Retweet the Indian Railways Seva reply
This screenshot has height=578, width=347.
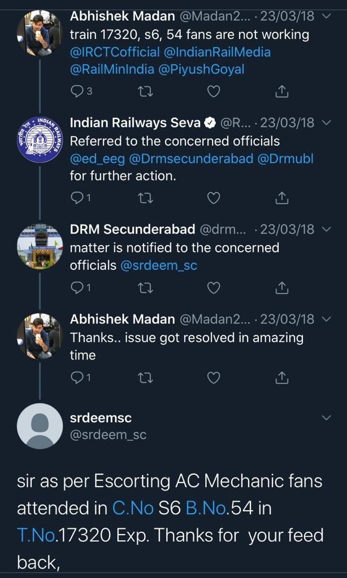[x=145, y=198]
